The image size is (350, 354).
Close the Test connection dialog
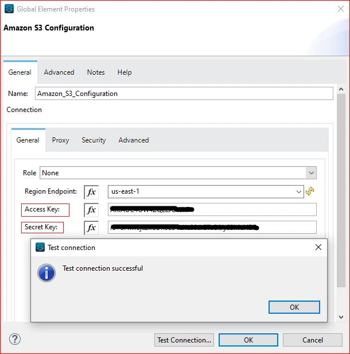click(318, 247)
